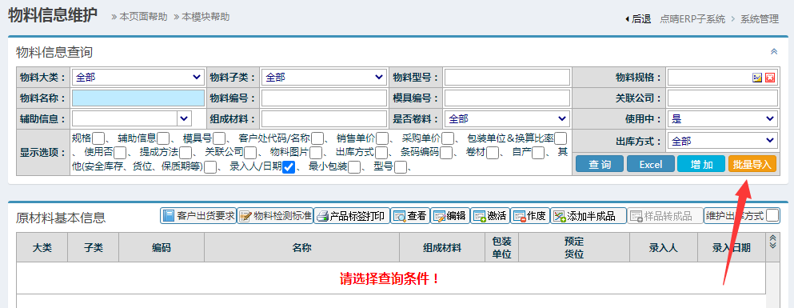Navigate to 系统管理 breadcrumb

760,19
